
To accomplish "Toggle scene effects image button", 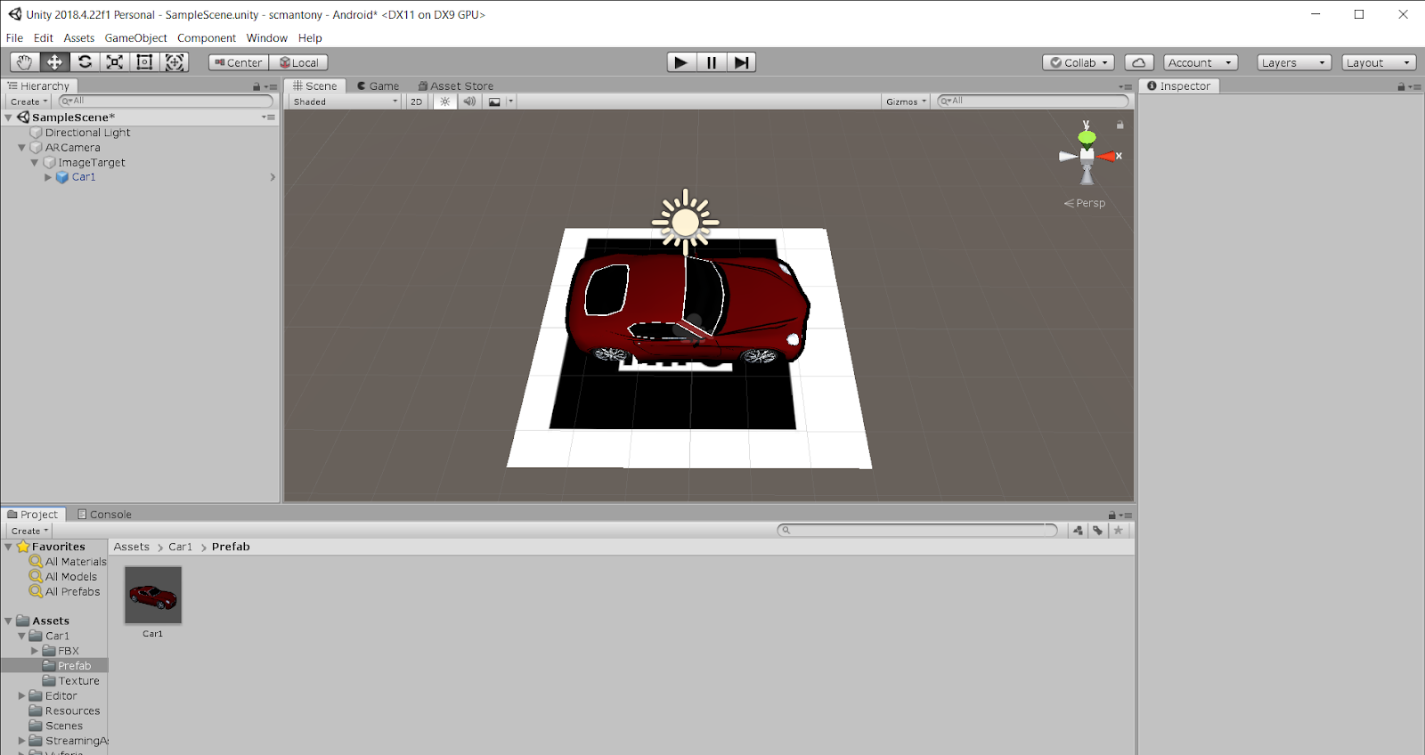I will [494, 101].
